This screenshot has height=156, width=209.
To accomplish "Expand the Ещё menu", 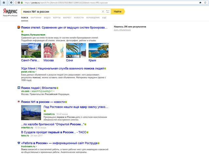I will (x=104, y=18).
